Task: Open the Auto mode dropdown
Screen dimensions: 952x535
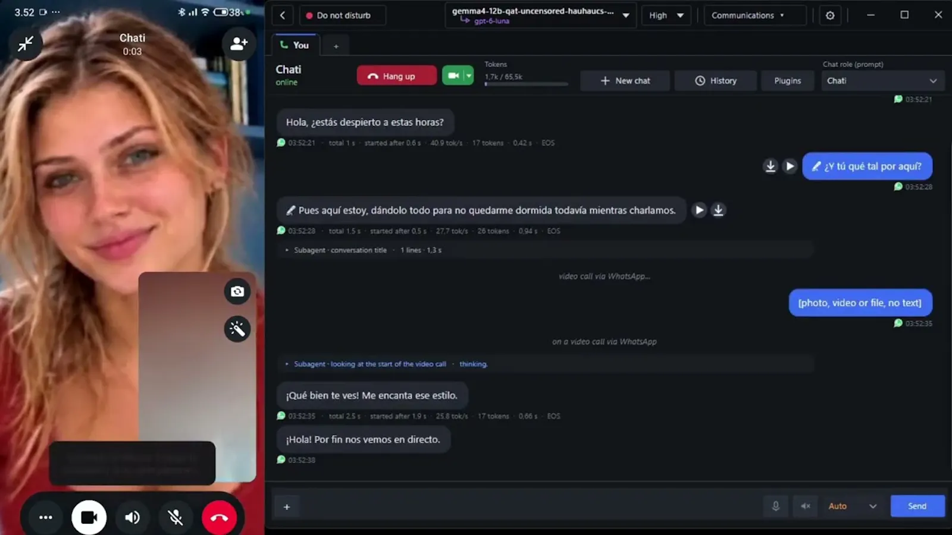Action: pyautogui.click(x=853, y=506)
